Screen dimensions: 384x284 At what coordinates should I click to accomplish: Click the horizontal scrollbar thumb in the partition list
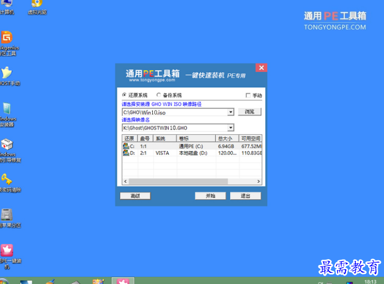click(178, 181)
